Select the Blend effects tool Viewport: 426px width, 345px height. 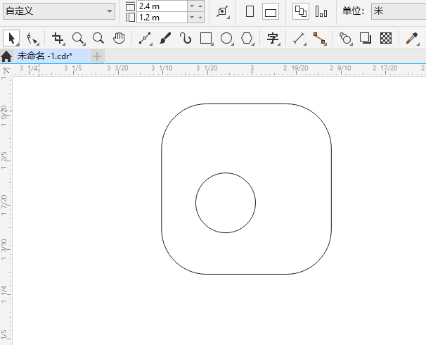(345, 38)
